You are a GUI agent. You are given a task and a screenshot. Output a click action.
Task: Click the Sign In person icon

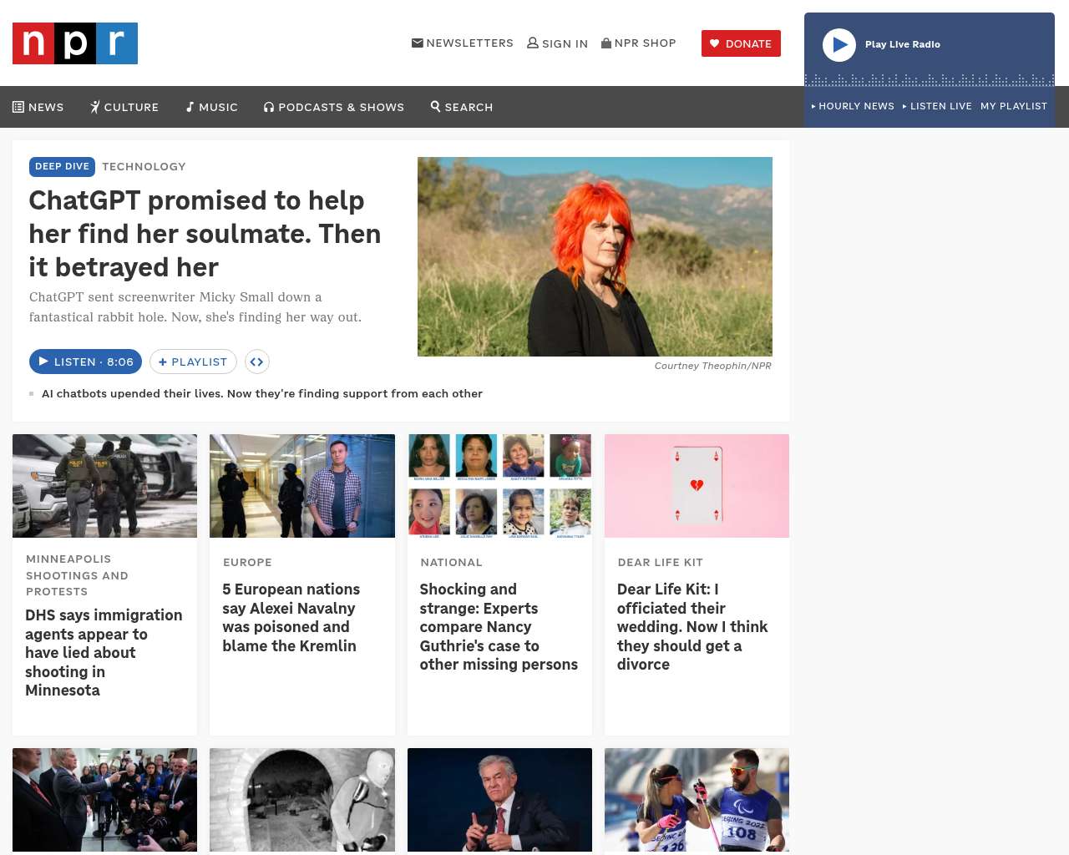click(533, 43)
